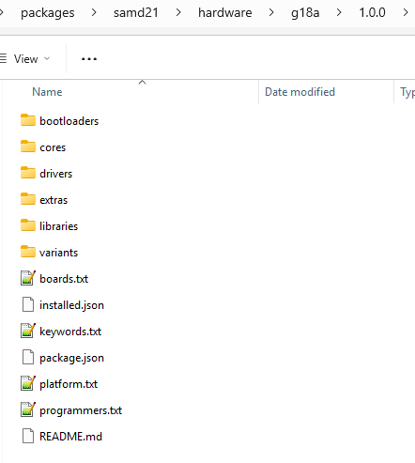The image size is (415, 463).
Task: Open the extras folder icon
Action: (28, 199)
